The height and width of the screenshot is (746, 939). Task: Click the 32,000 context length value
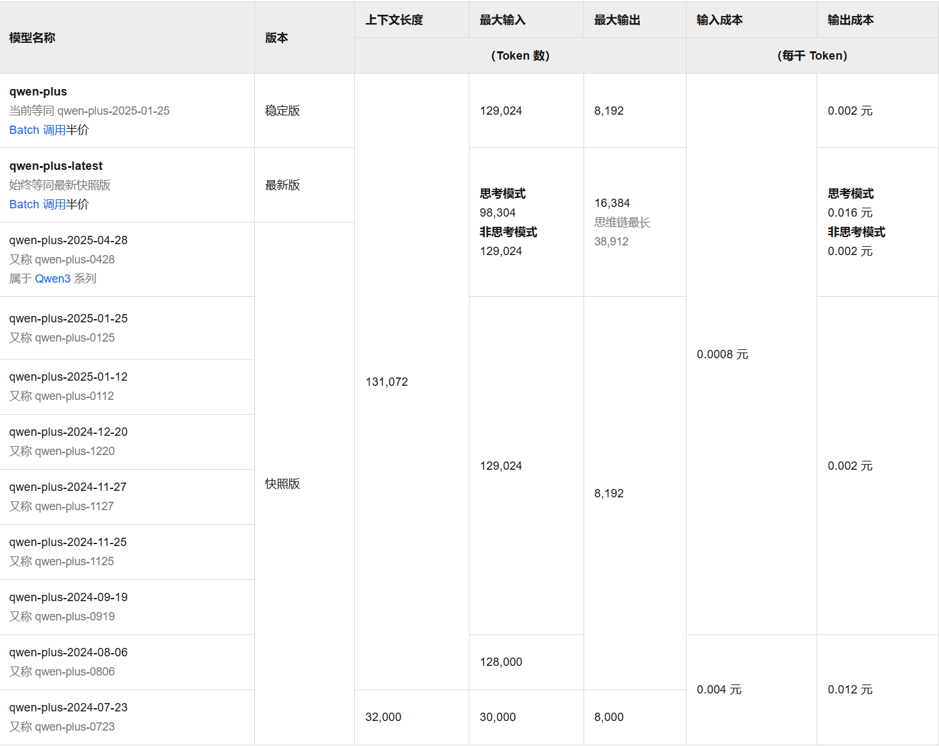pos(383,717)
